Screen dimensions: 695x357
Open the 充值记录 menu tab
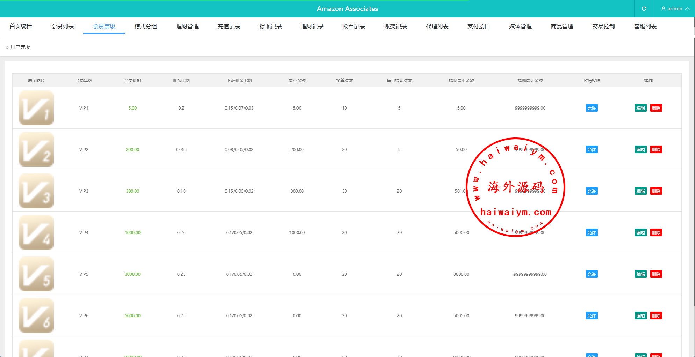pyautogui.click(x=229, y=27)
